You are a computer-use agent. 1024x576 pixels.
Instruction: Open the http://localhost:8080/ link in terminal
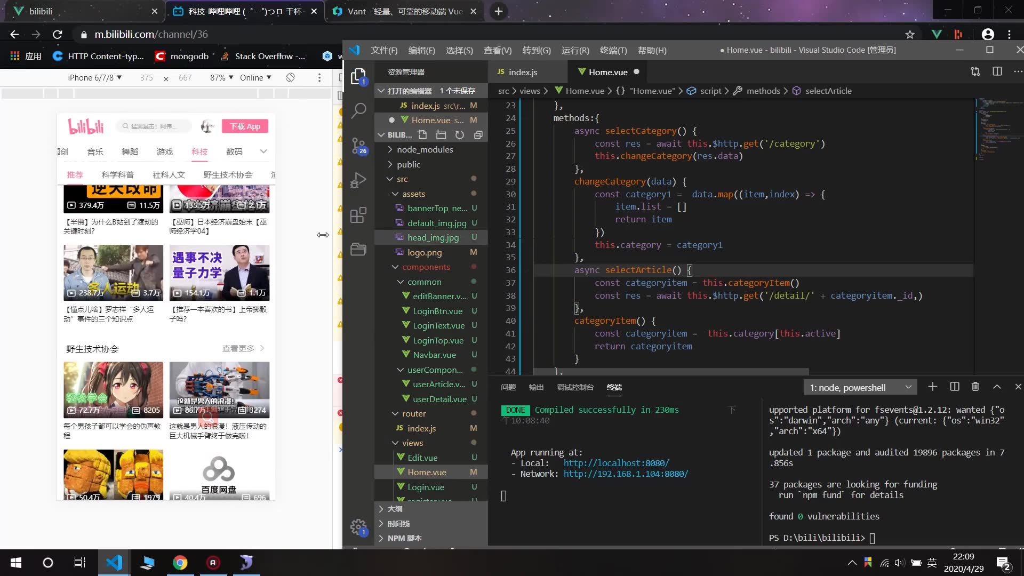(616, 463)
